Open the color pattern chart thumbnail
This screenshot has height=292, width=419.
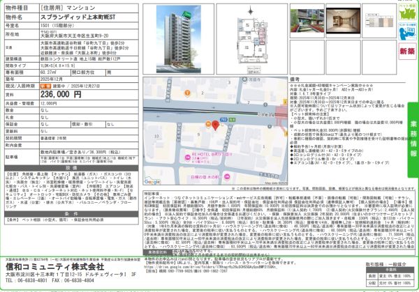tap(379, 20)
